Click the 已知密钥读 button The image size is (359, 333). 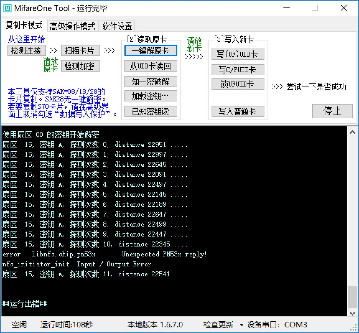click(x=151, y=111)
